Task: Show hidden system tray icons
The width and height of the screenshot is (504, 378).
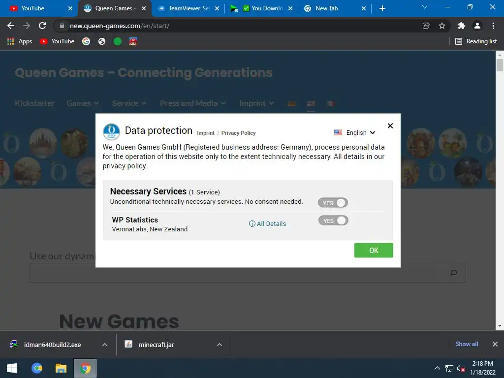Action: tap(437, 368)
